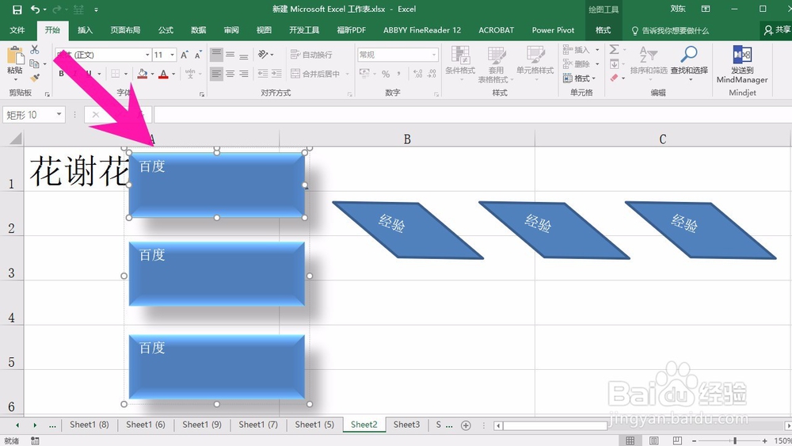Increase indent in alignment group
Viewport: 792px width, 446px height.
[x=276, y=74]
